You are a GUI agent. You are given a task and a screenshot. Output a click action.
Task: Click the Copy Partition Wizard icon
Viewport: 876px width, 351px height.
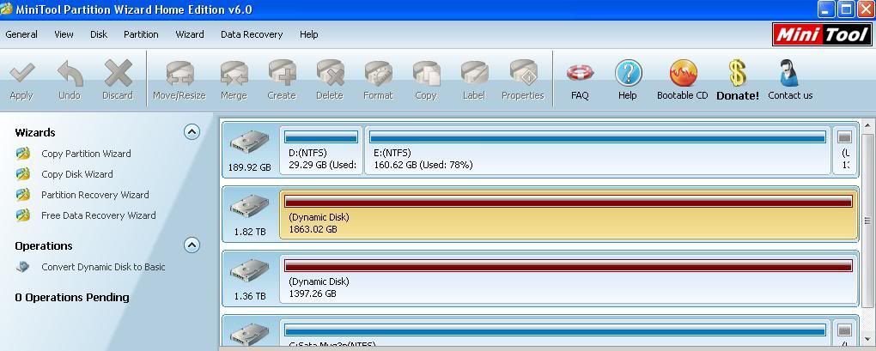(23, 154)
